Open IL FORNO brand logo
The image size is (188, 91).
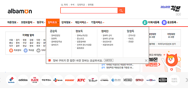coord(104,80)
